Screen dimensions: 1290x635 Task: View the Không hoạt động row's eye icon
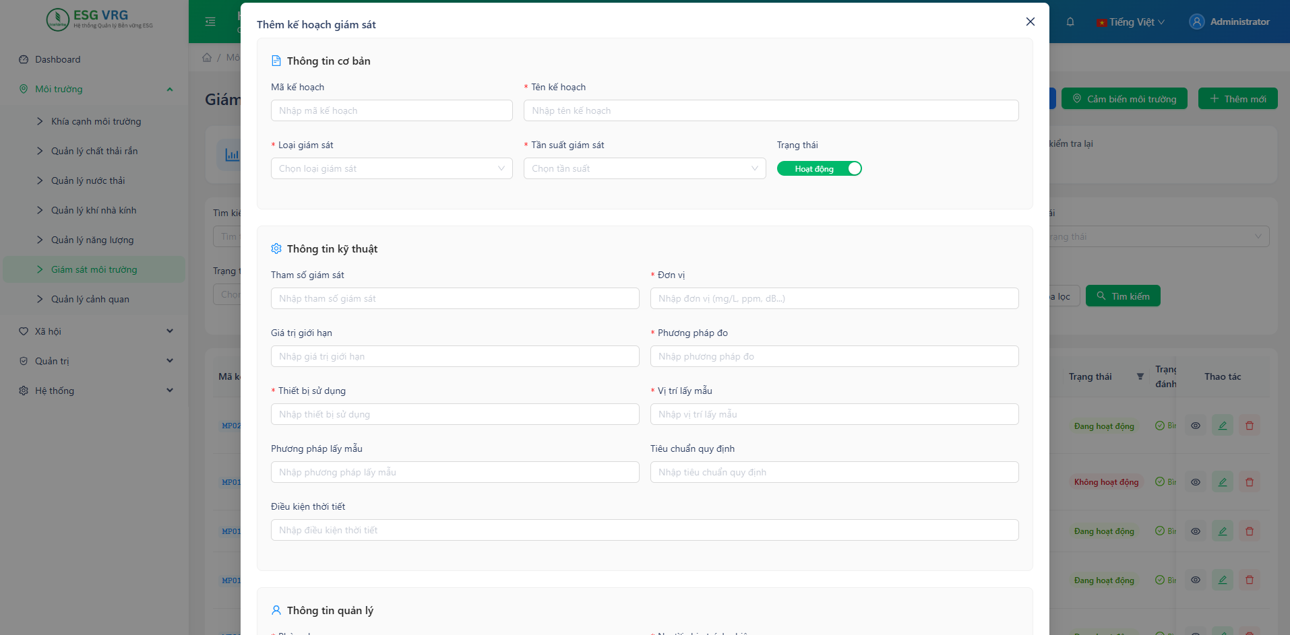(1196, 481)
